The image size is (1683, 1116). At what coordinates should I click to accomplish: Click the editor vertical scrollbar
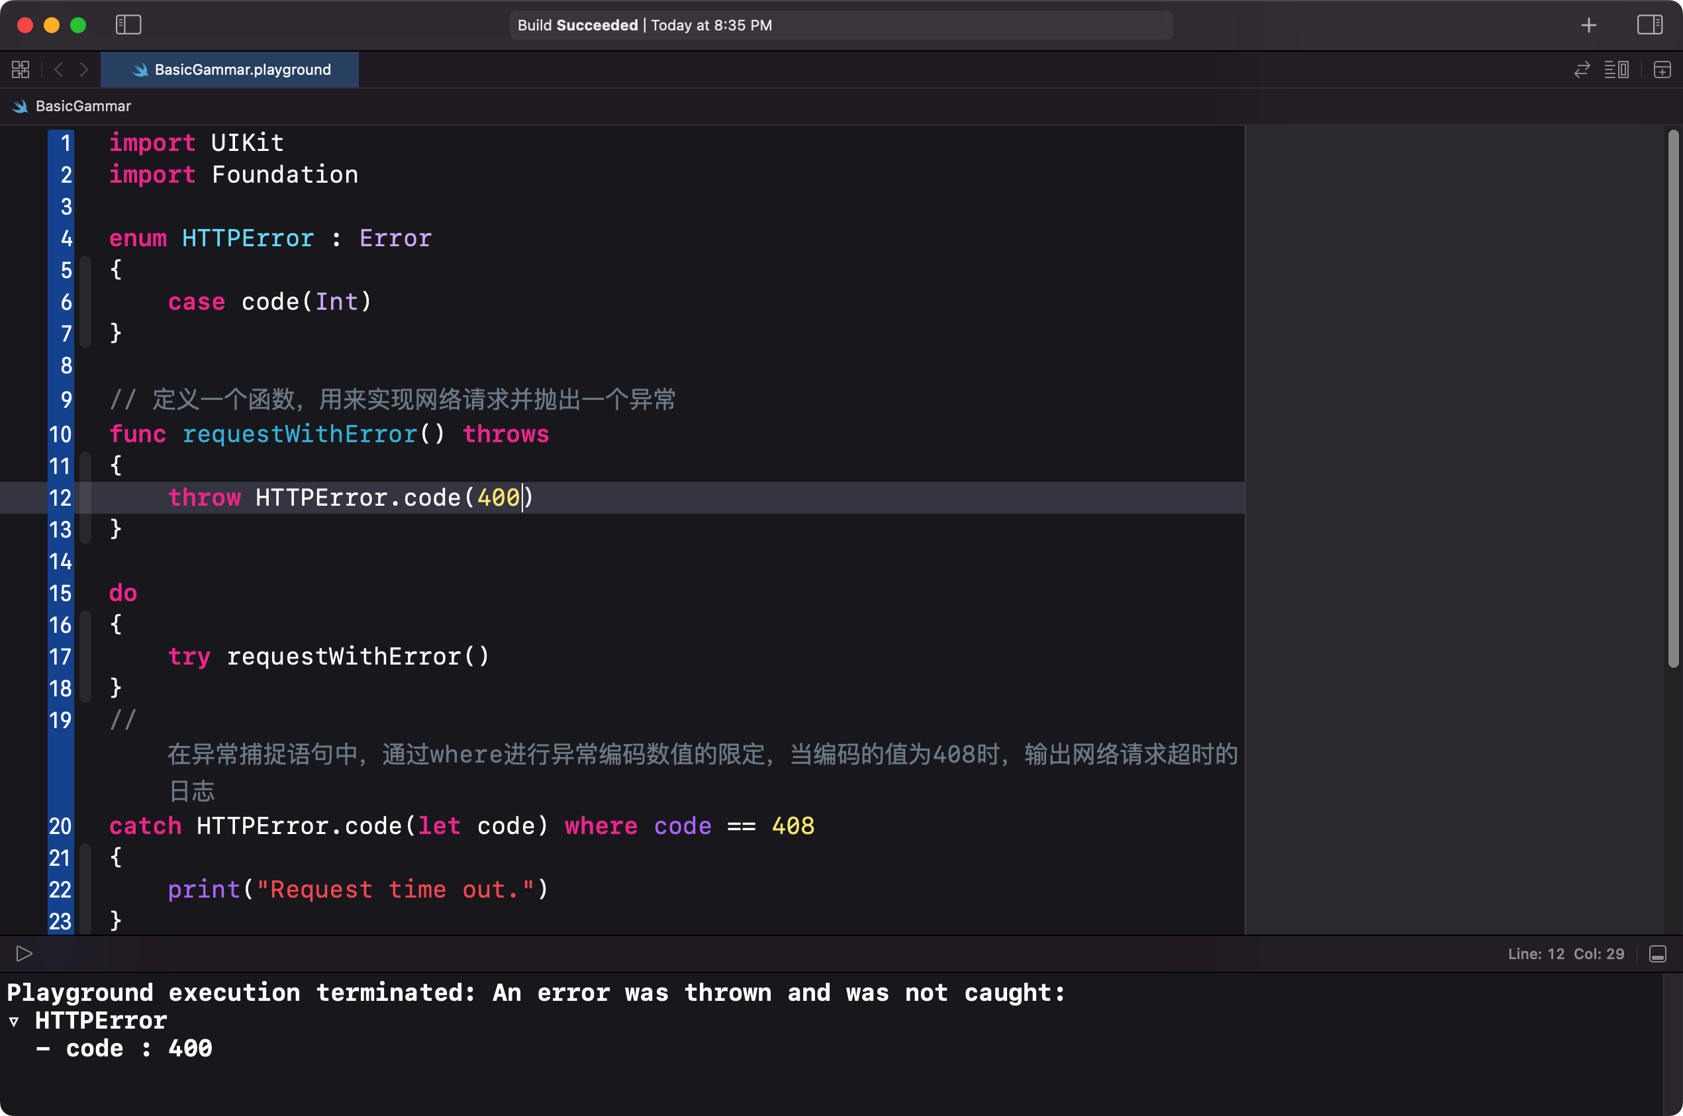(1673, 398)
